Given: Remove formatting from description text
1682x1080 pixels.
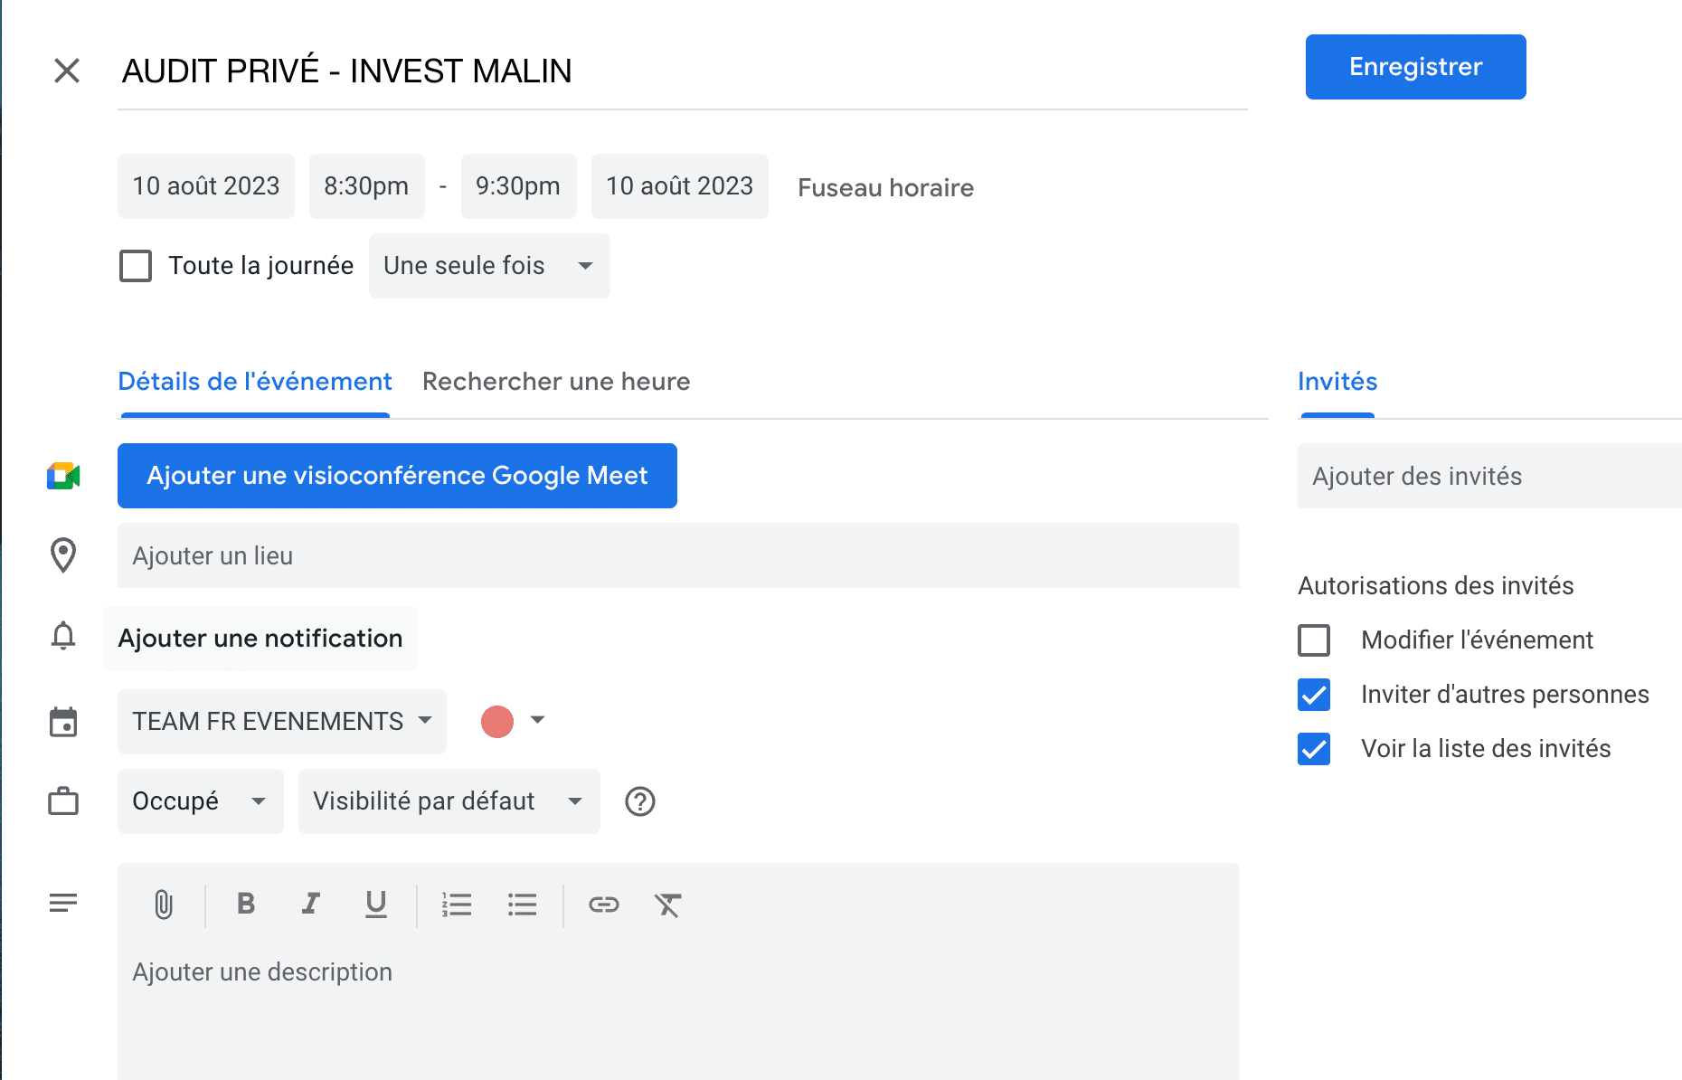Looking at the screenshot, I should tap(668, 905).
